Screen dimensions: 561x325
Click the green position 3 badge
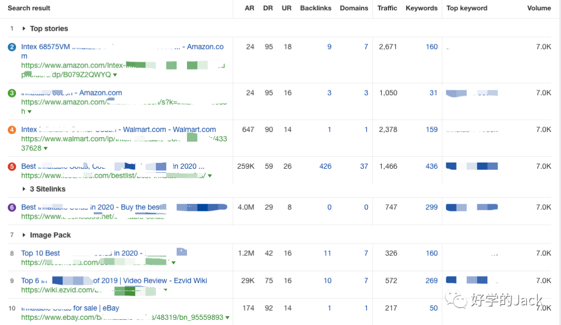12,93
